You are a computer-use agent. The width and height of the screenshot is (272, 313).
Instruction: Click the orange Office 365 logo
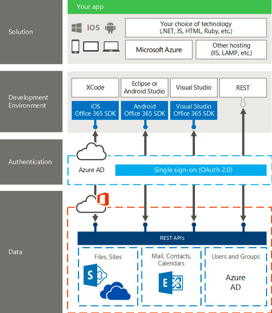tap(103, 199)
